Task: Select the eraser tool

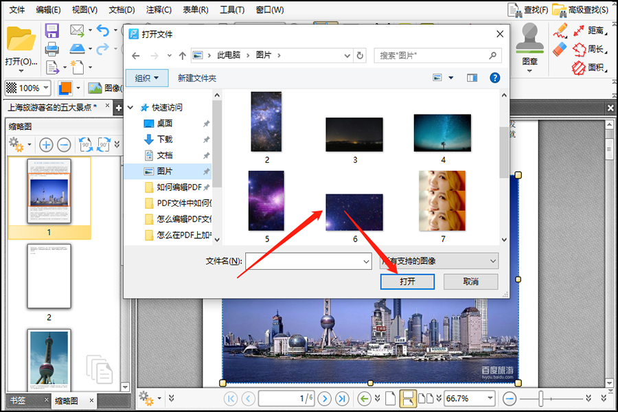Action: (560, 49)
